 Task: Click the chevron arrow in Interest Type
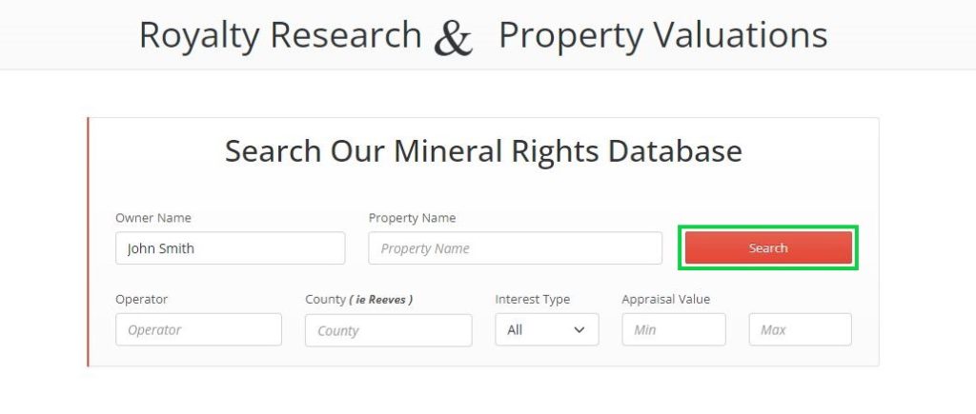click(x=579, y=330)
